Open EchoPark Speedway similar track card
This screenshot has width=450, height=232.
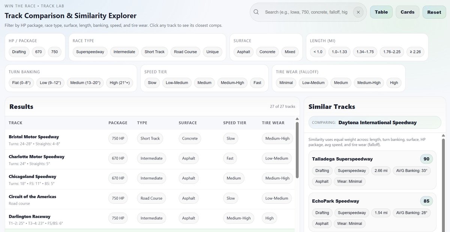[372, 212]
